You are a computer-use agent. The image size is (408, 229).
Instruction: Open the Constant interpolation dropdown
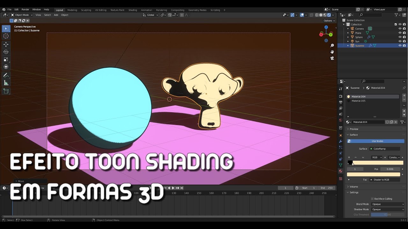[394, 157]
